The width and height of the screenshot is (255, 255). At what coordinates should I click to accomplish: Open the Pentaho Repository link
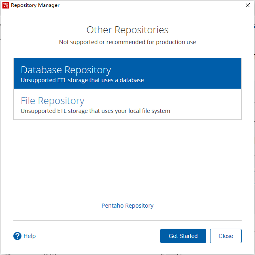point(127,206)
